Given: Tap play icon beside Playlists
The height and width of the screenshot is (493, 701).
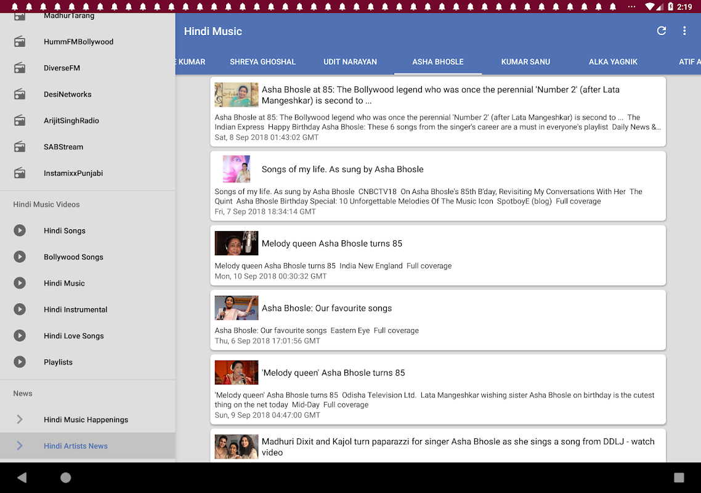Looking at the screenshot, I should [20, 362].
